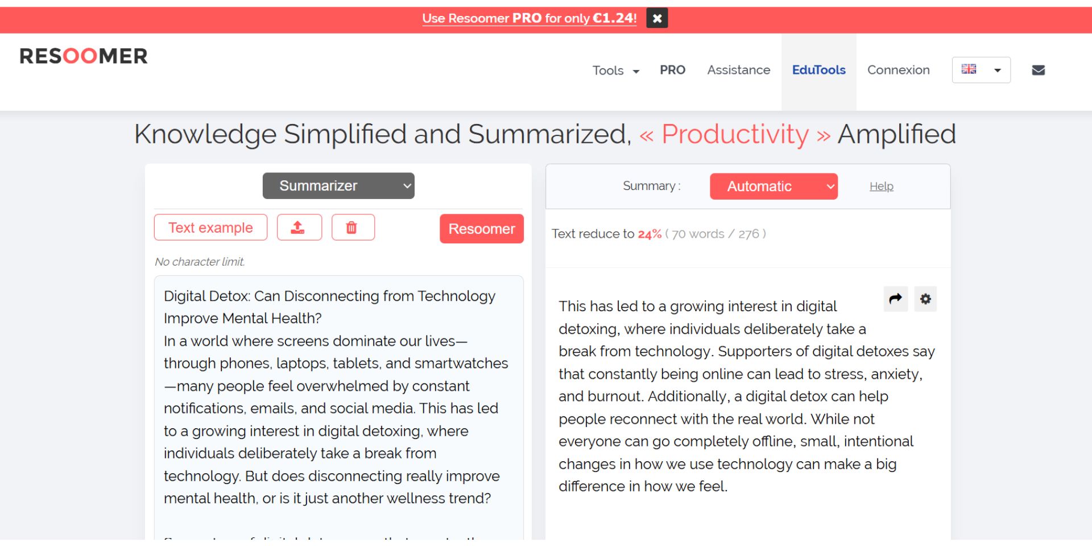Open summary settings gear icon

click(x=925, y=299)
